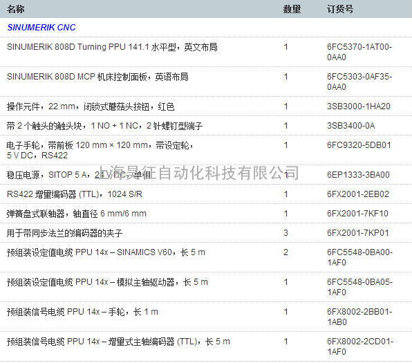The image size is (412, 363).
Task: Select quantity 3 in the 夹子 row
Action: (x=285, y=232)
